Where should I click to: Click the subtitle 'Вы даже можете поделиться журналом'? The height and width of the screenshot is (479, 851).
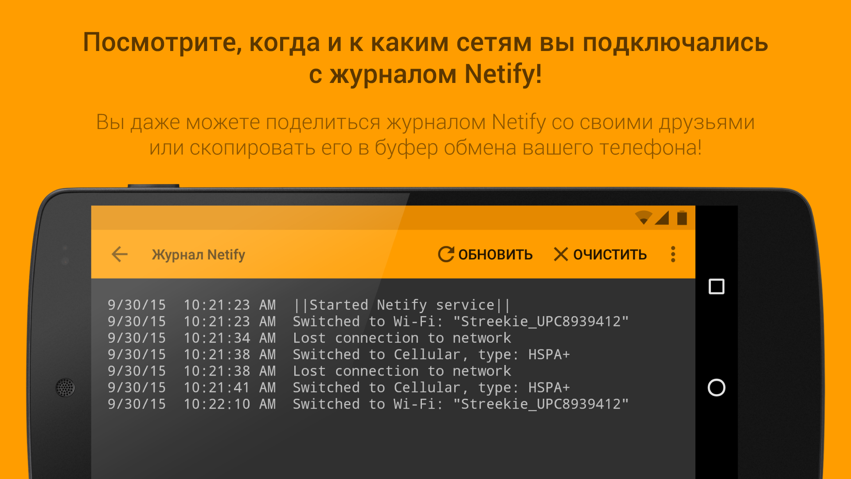(x=425, y=135)
